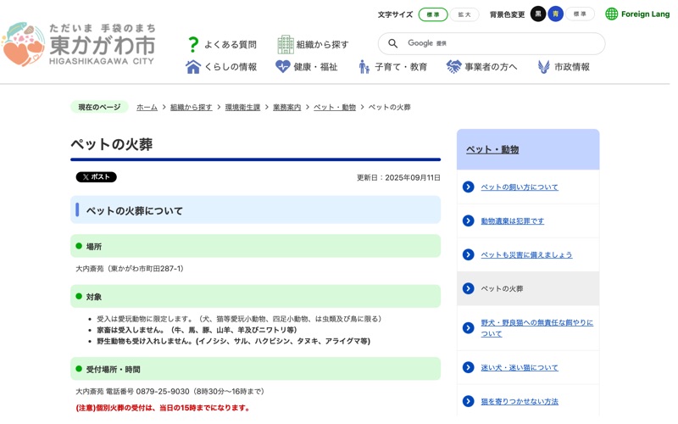678x424 pixels.
Task: Open the 組織から探す menu item
Action: tap(322, 45)
